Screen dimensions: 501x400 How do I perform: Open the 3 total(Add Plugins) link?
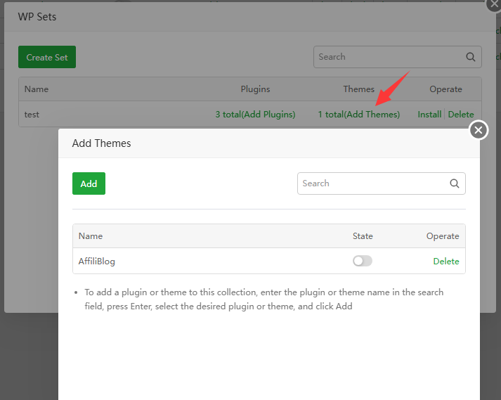pos(255,114)
